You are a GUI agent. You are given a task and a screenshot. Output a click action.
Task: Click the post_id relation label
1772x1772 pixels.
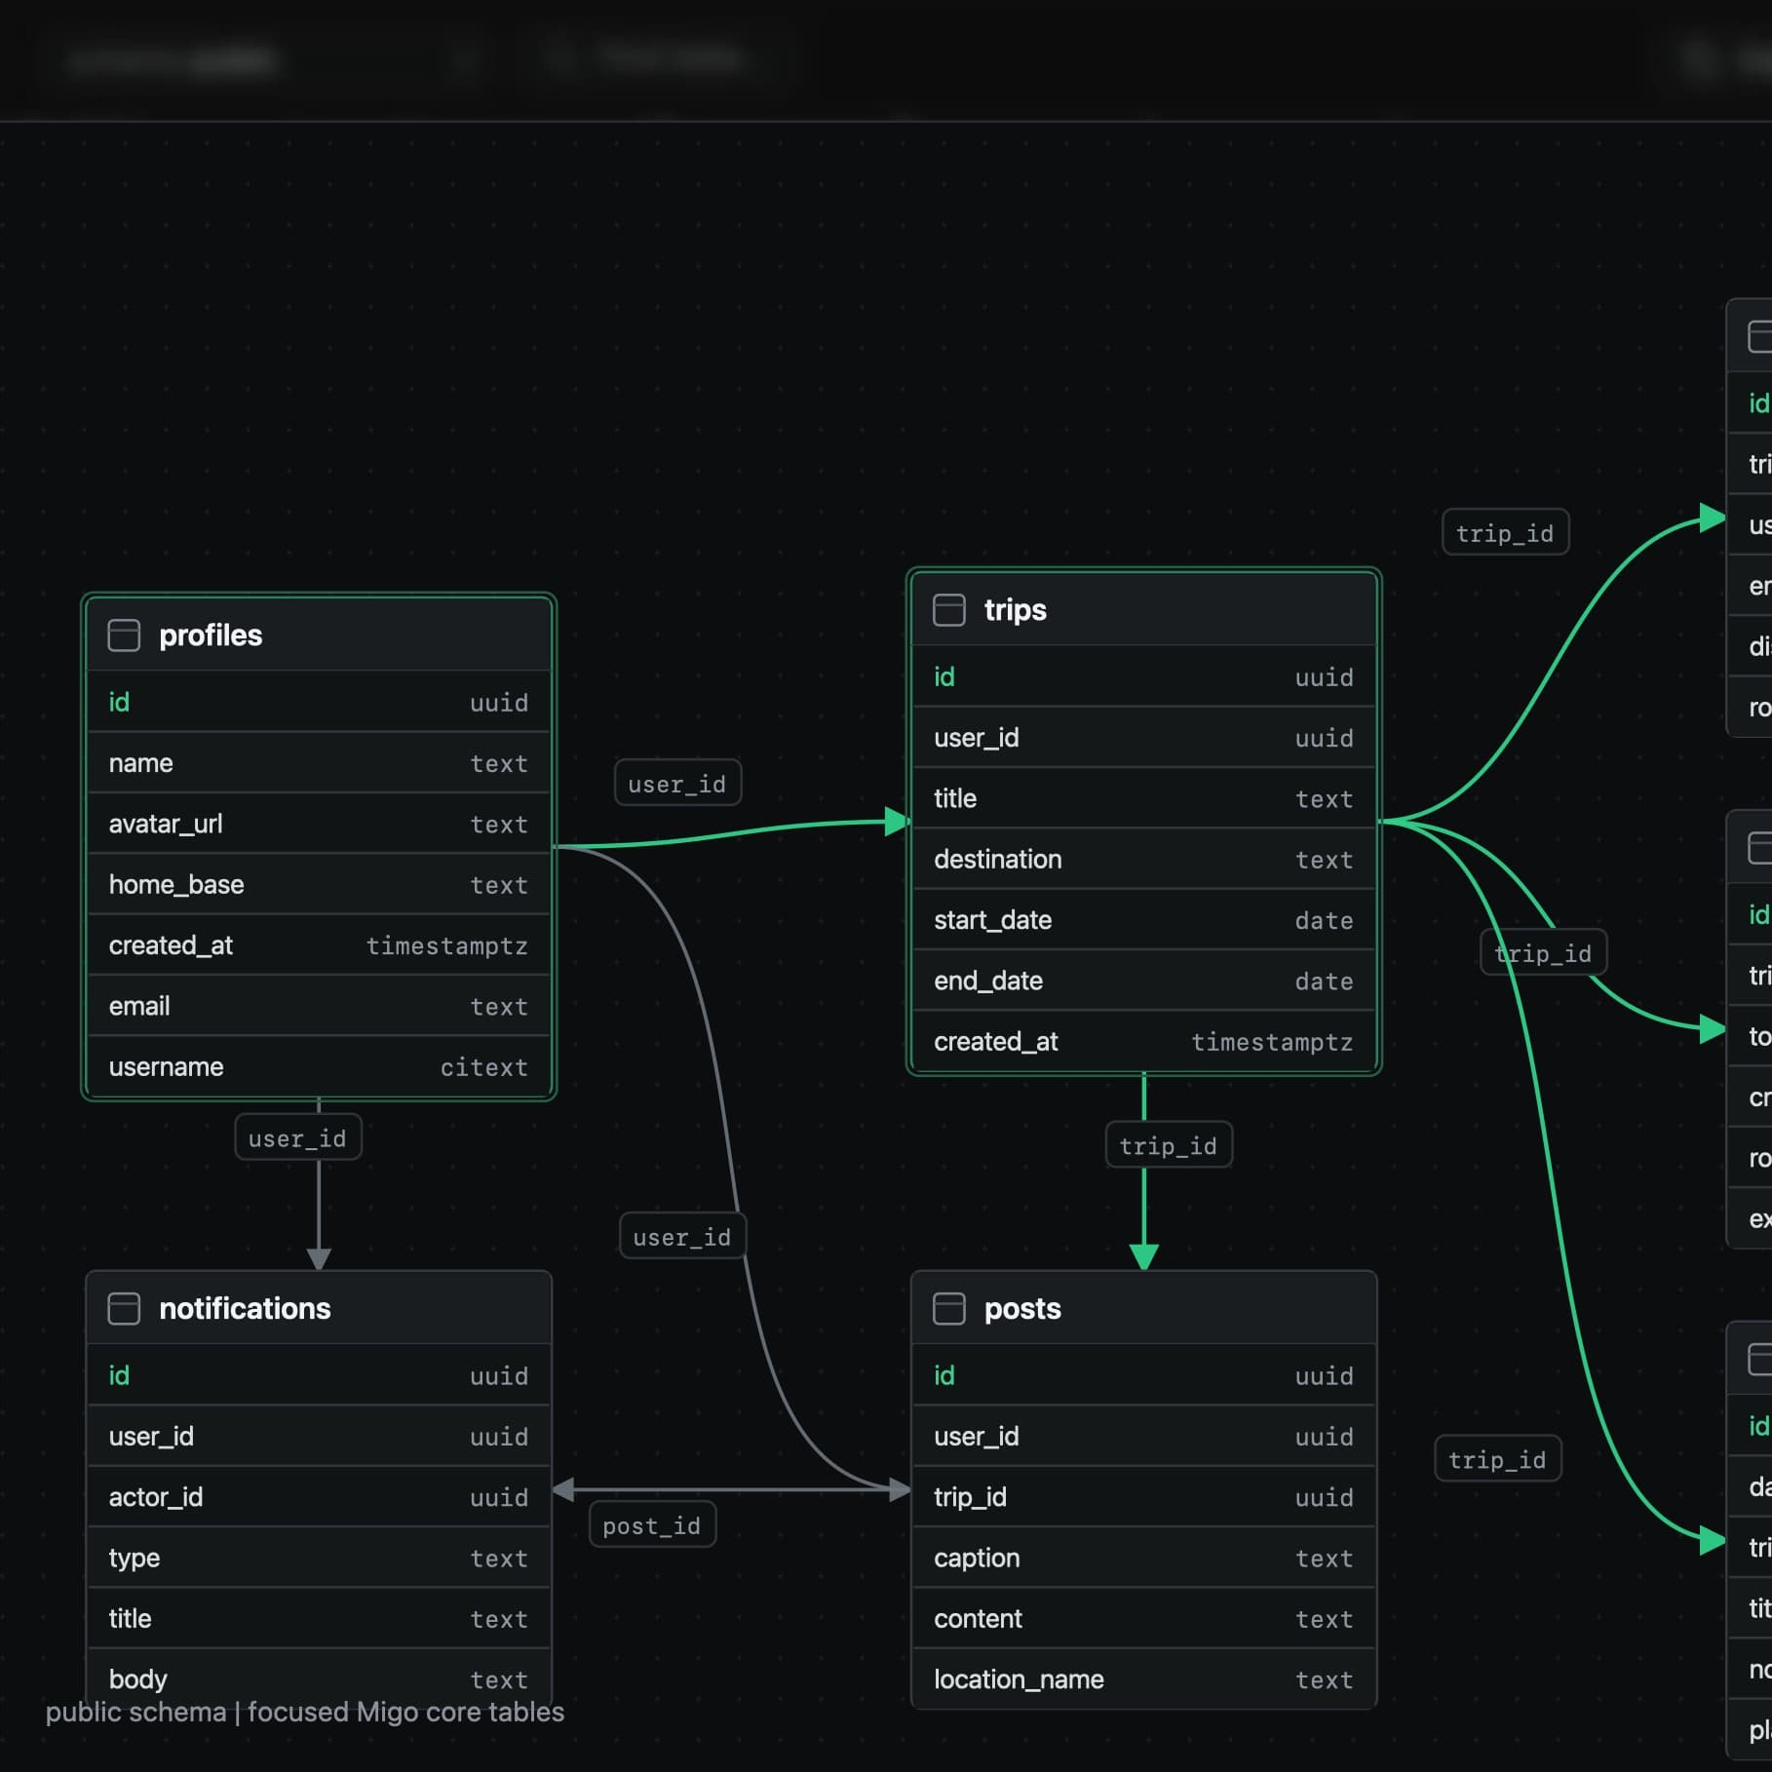coord(652,1525)
